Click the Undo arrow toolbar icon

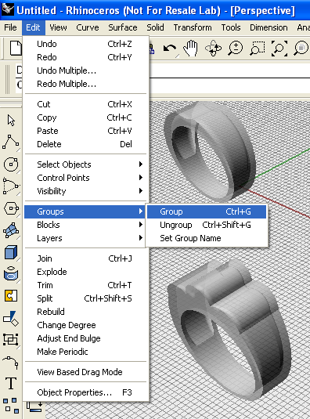[170, 49]
